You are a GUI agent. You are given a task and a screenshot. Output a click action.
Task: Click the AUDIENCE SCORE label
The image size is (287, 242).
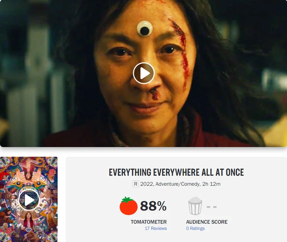[x=207, y=222]
